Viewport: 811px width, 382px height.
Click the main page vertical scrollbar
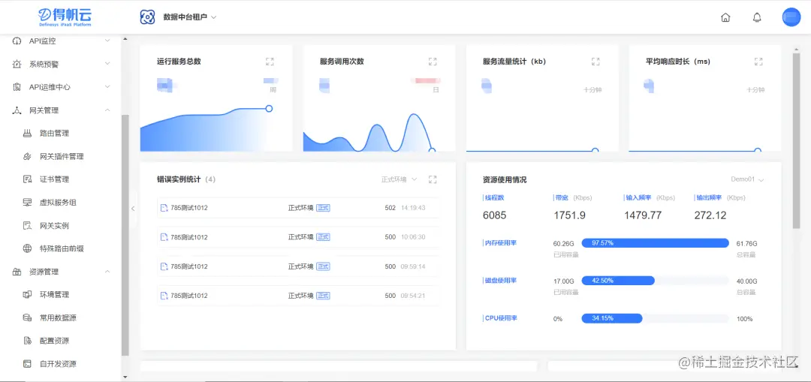(797, 140)
